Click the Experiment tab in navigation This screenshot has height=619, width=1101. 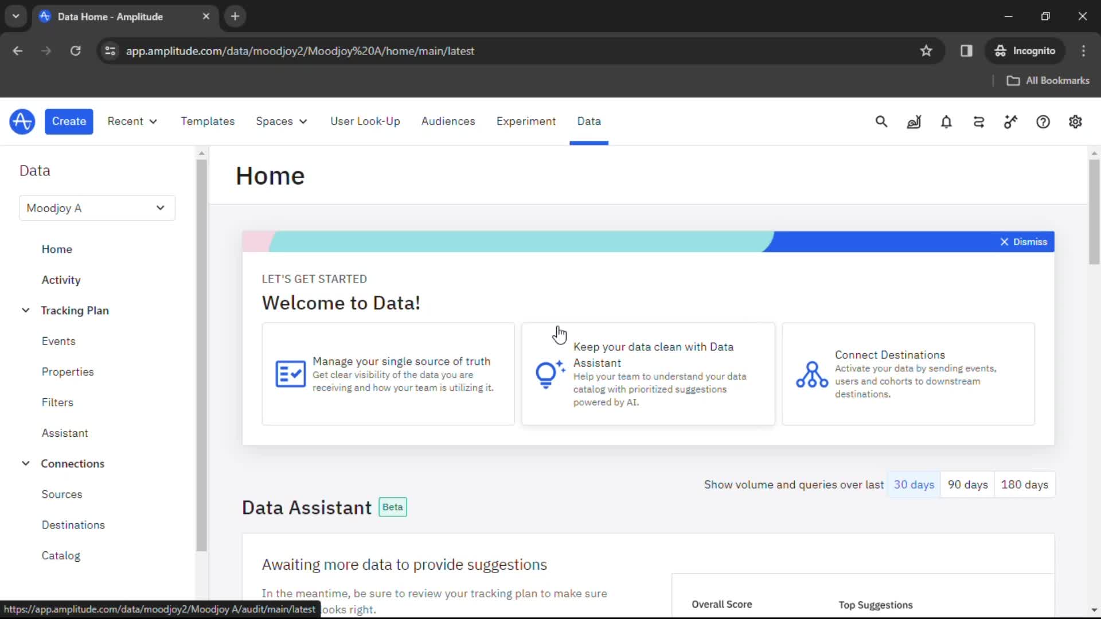pyautogui.click(x=526, y=121)
